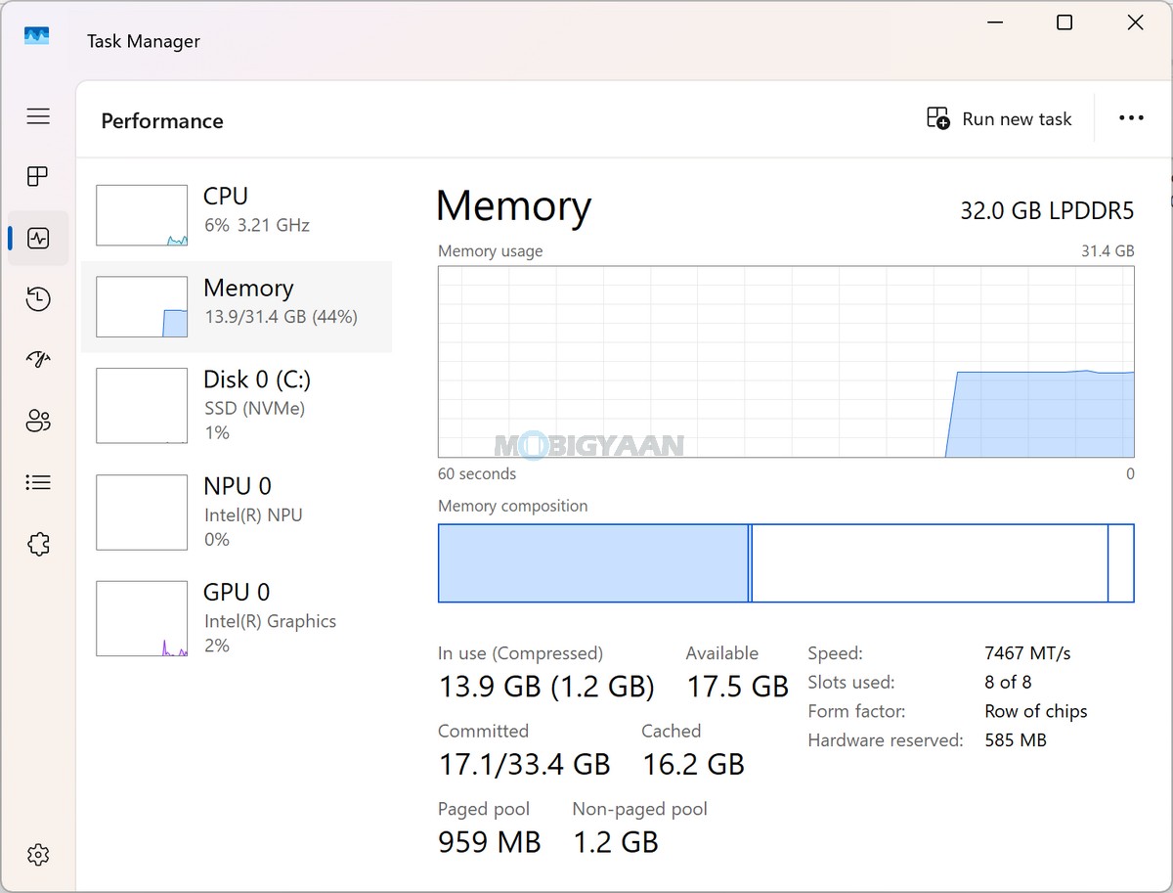Click the Run new task label
The height and width of the screenshot is (893, 1173).
(1017, 119)
